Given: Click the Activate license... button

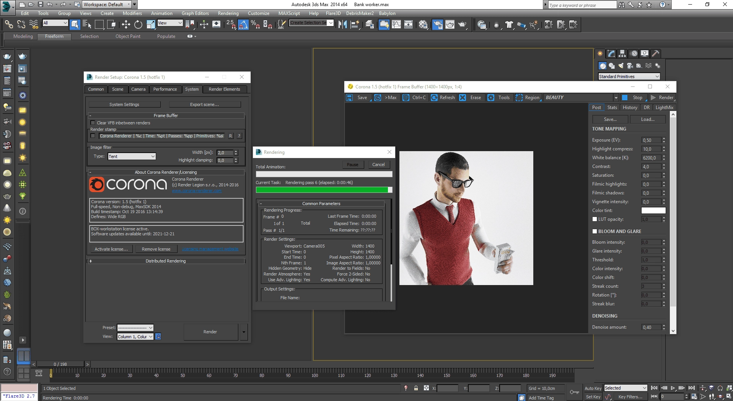Looking at the screenshot, I should tap(111, 249).
